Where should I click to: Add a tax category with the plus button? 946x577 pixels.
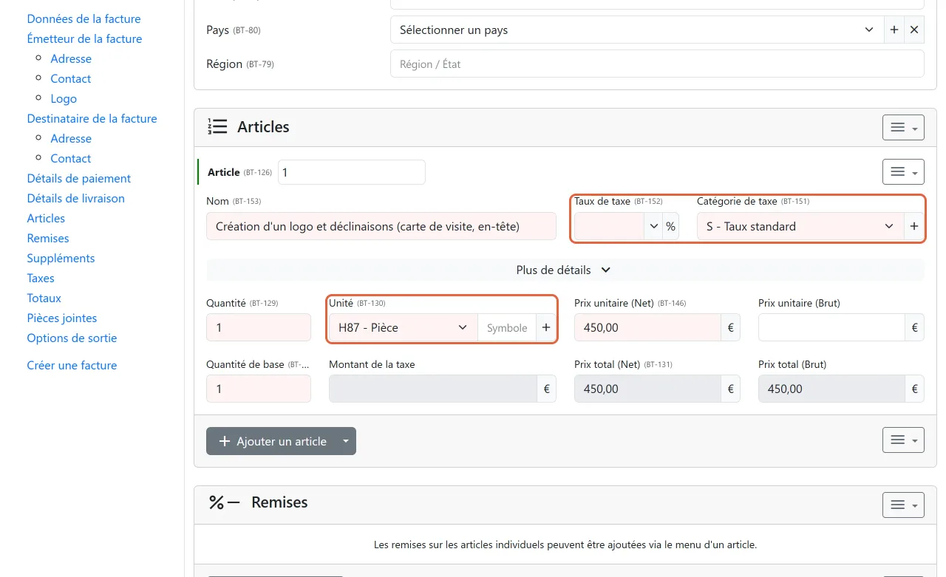click(x=914, y=226)
